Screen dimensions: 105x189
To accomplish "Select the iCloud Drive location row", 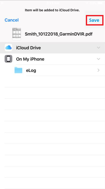I will (52, 48).
